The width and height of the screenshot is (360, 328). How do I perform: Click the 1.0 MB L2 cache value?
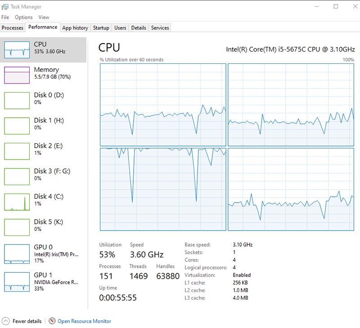[240, 290]
